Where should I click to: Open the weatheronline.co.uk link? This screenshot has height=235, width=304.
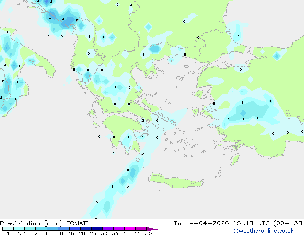click(264, 231)
